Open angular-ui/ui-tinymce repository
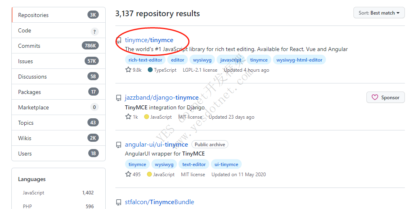This screenshot has height=209, width=415. coord(156,144)
